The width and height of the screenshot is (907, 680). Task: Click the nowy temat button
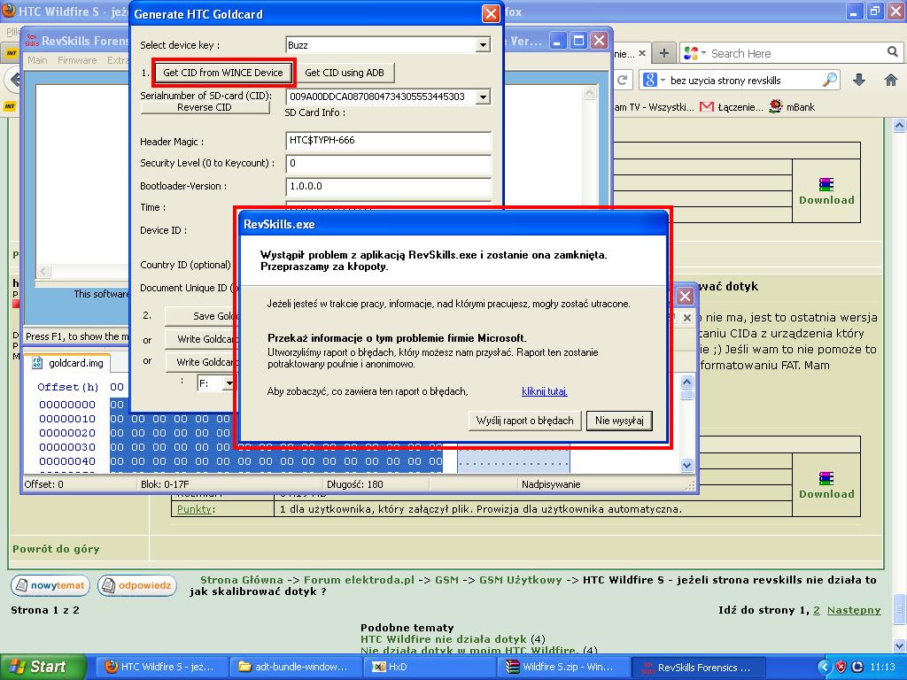coord(50,586)
